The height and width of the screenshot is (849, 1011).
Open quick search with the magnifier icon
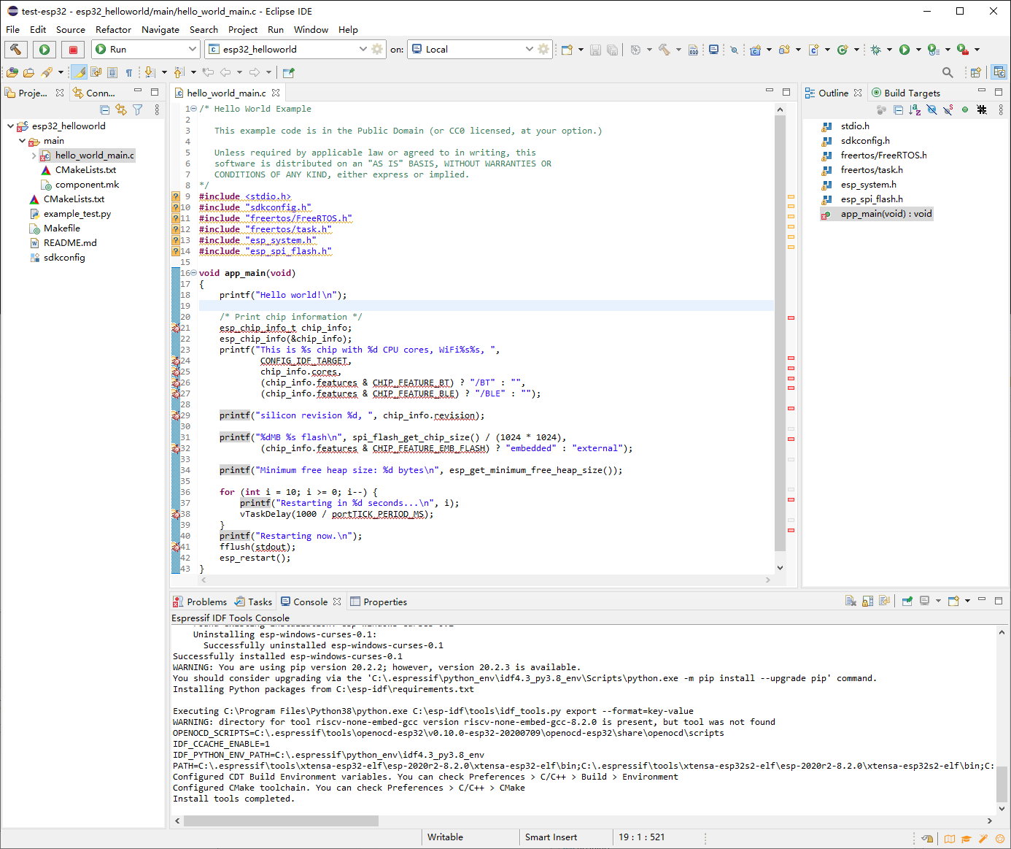pos(948,72)
